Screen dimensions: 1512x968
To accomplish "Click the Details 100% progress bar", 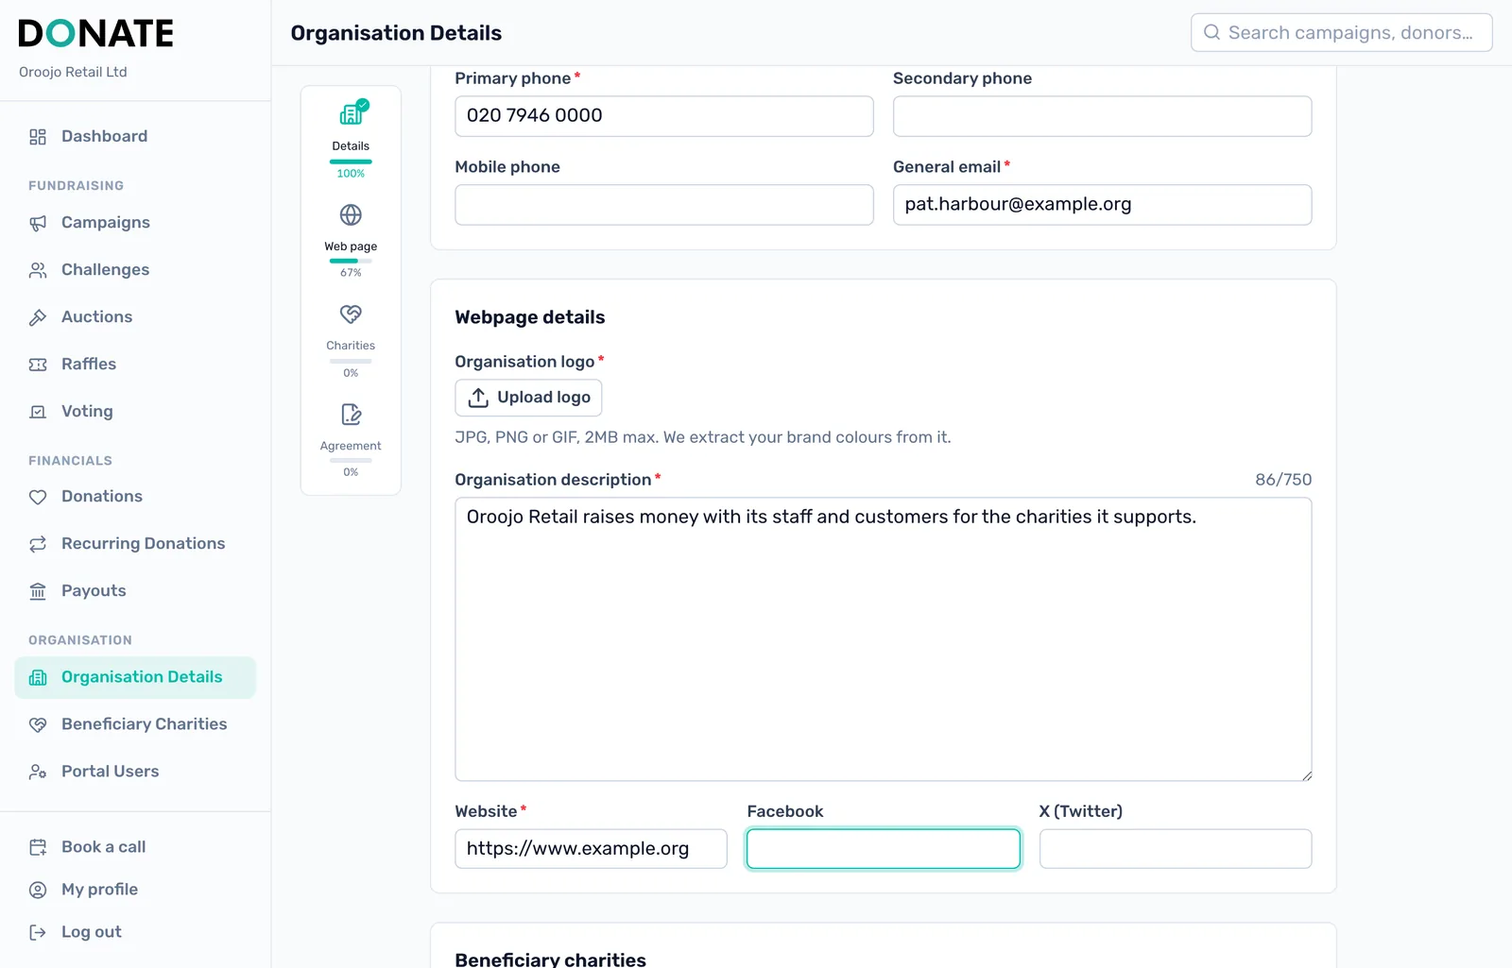I will [351, 161].
